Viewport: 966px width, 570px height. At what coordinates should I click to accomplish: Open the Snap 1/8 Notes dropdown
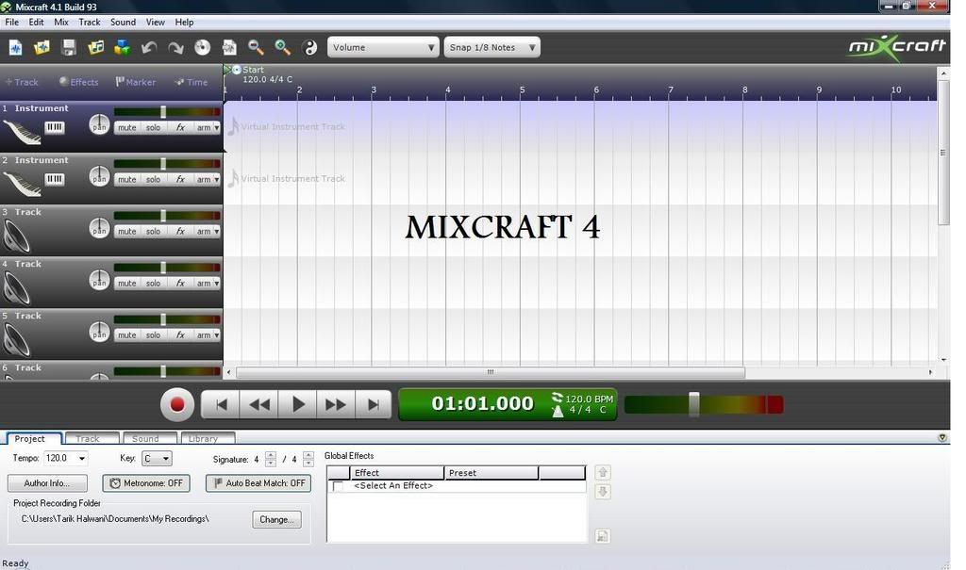492,47
